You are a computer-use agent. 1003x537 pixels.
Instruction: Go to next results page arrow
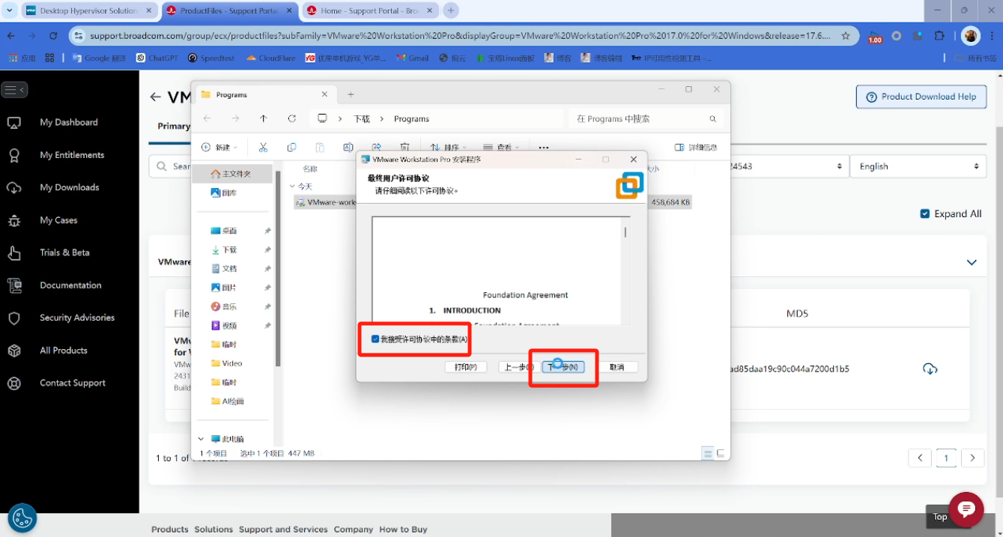(x=972, y=458)
